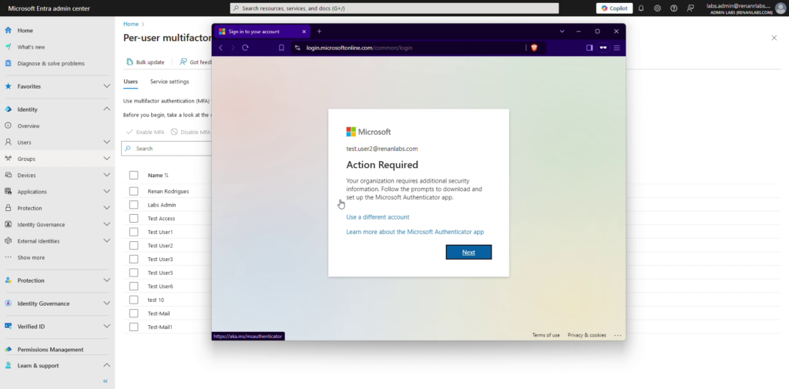Click the Groups sidebar icon
This screenshot has width=789, height=389.
[8, 159]
